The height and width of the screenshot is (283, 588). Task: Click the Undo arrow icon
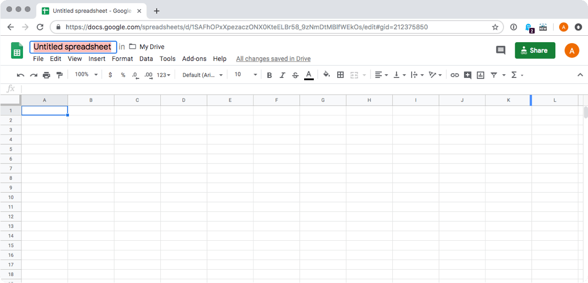point(21,75)
